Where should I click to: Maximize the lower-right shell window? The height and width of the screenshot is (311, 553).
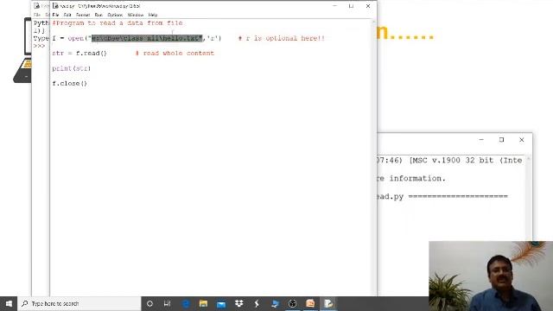click(x=501, y=140)
